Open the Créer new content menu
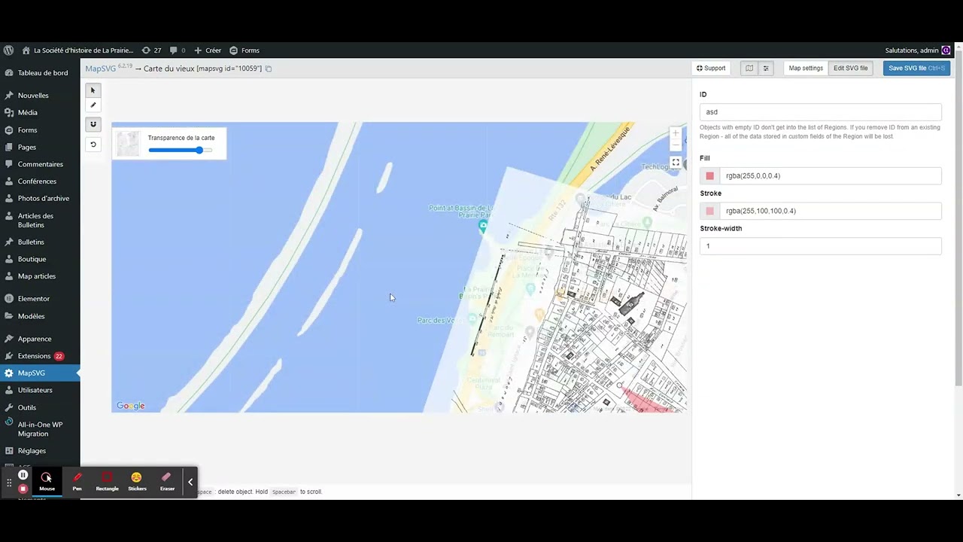This screenshot has width=963, height=542. coord(208,50)
